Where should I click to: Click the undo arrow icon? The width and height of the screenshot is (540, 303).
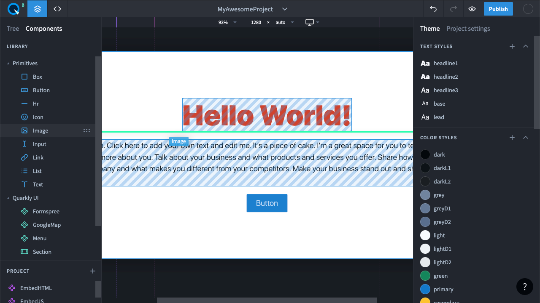coord(433,9)
